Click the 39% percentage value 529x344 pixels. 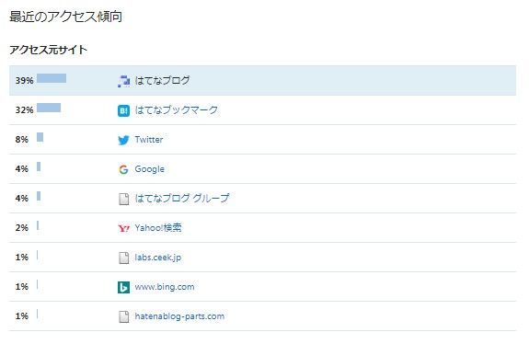pos(24,81)
